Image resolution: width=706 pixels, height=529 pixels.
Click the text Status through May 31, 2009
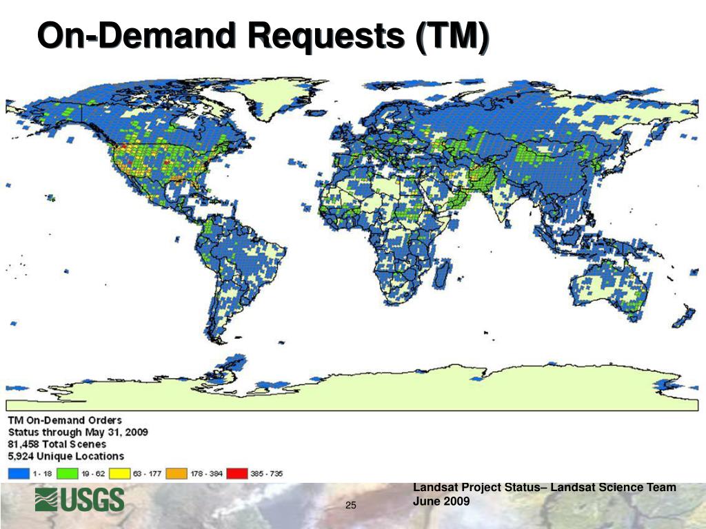(78, 433)
